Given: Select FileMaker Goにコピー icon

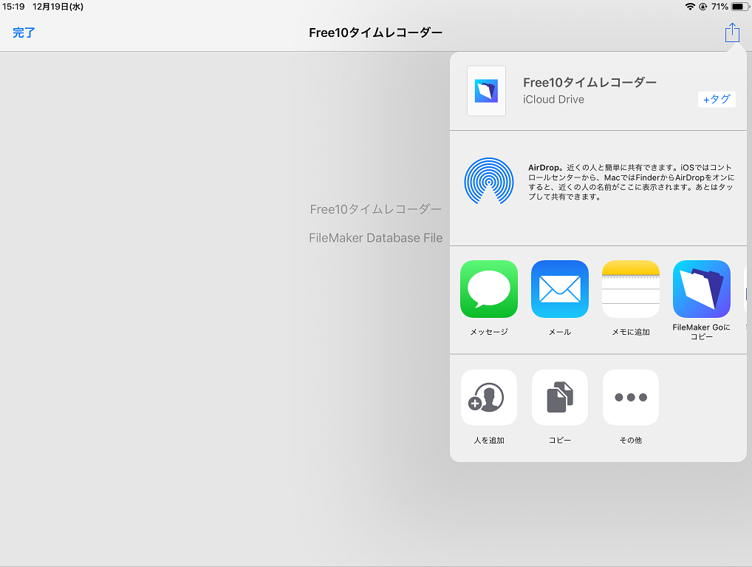Looking at the screenshot, I should (702, 289).
